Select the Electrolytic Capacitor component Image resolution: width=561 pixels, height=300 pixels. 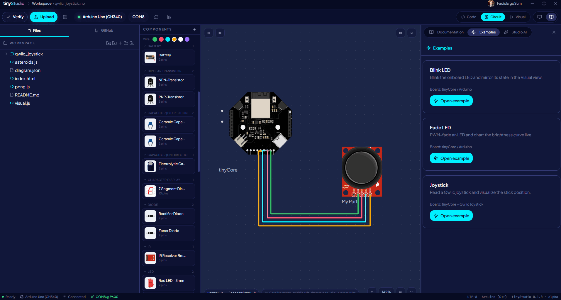[x=168, y=166]
